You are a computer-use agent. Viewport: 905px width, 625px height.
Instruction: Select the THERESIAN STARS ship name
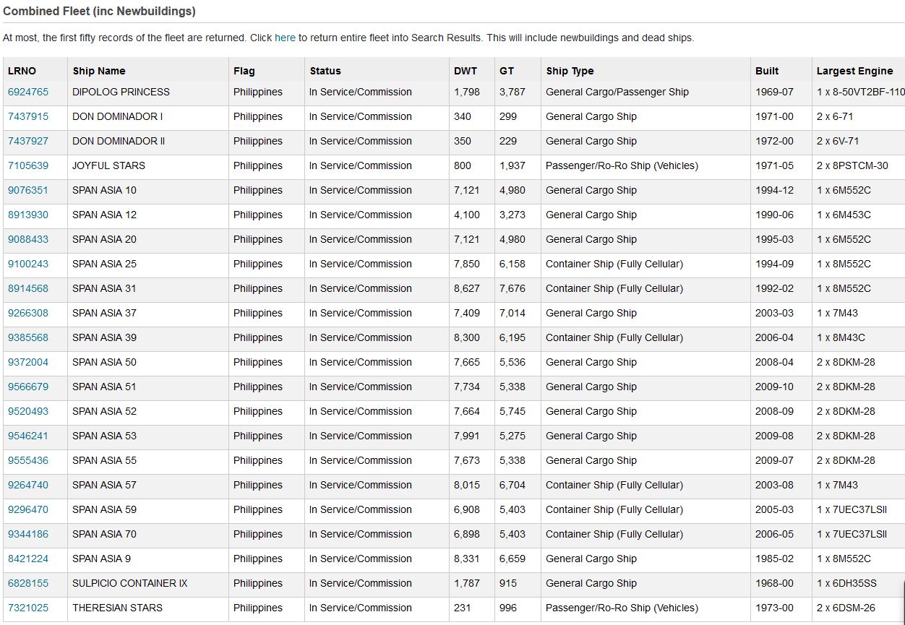pos(117,608)
